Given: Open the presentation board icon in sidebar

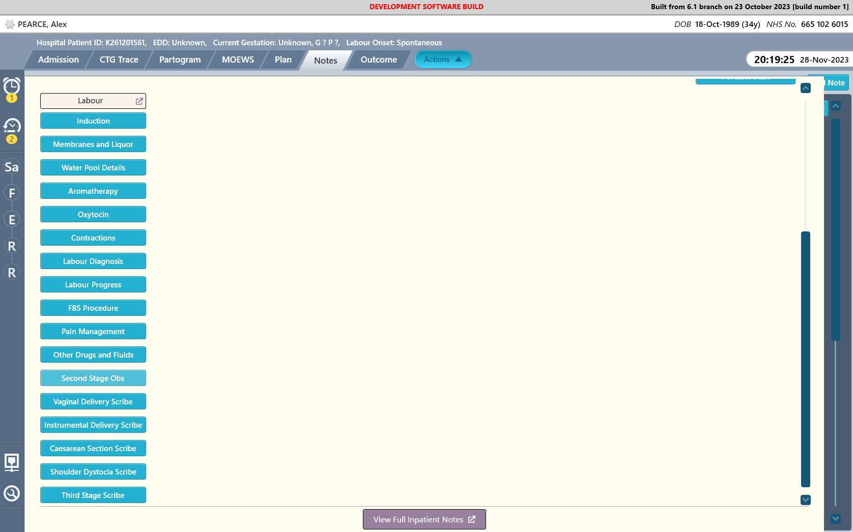Looking at the screenshot, I should tap(12, 462).
